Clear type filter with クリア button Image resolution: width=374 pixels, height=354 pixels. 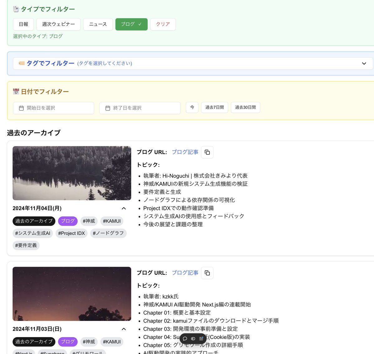click(x=163, y=24)
